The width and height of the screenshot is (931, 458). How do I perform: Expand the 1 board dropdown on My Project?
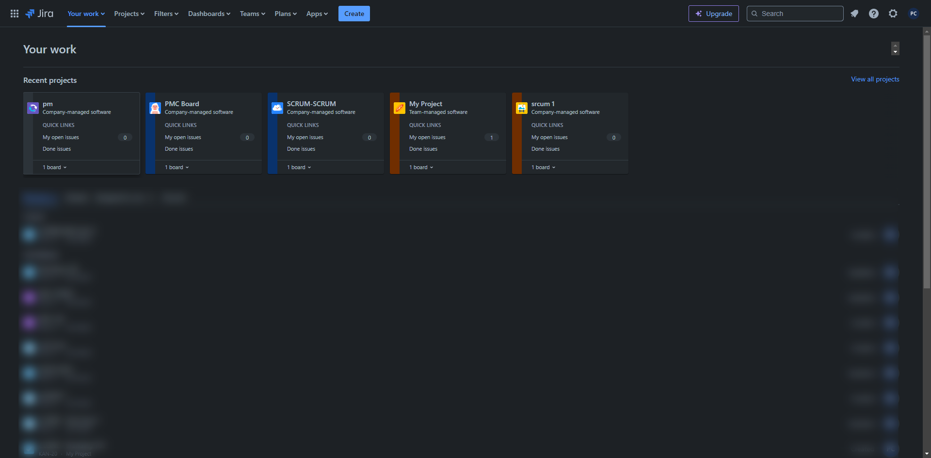[x=421, y=167]
